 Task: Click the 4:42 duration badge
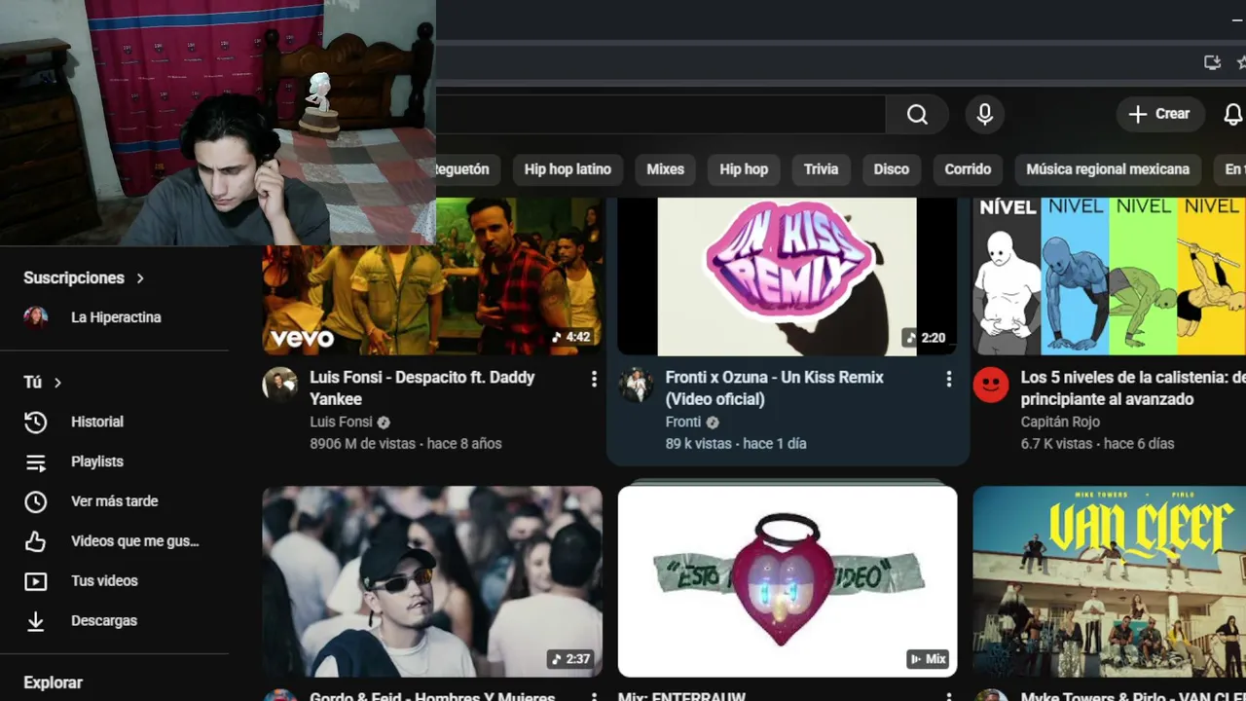pos(571,337)
